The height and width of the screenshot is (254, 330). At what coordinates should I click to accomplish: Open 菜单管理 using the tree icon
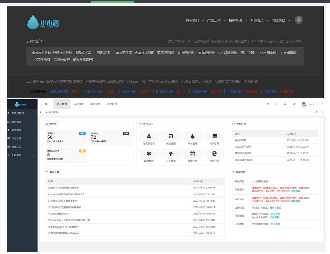click(192, 136)
